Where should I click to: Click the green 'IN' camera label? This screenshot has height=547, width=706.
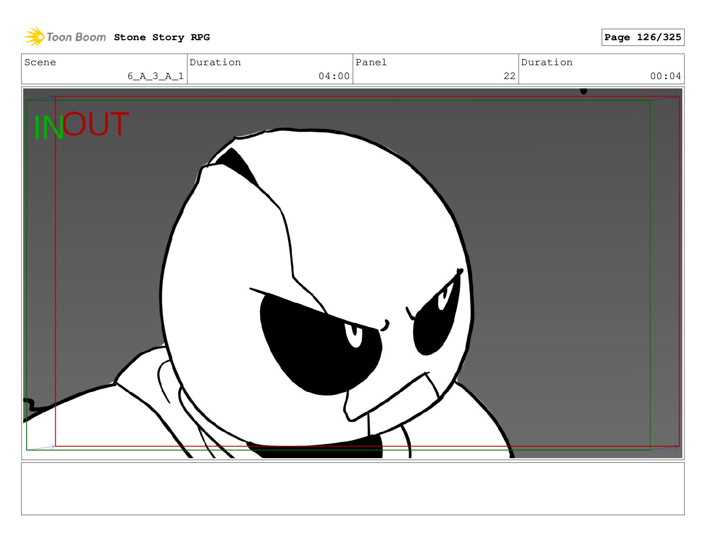pyautogui.click(x=49, y=128)
